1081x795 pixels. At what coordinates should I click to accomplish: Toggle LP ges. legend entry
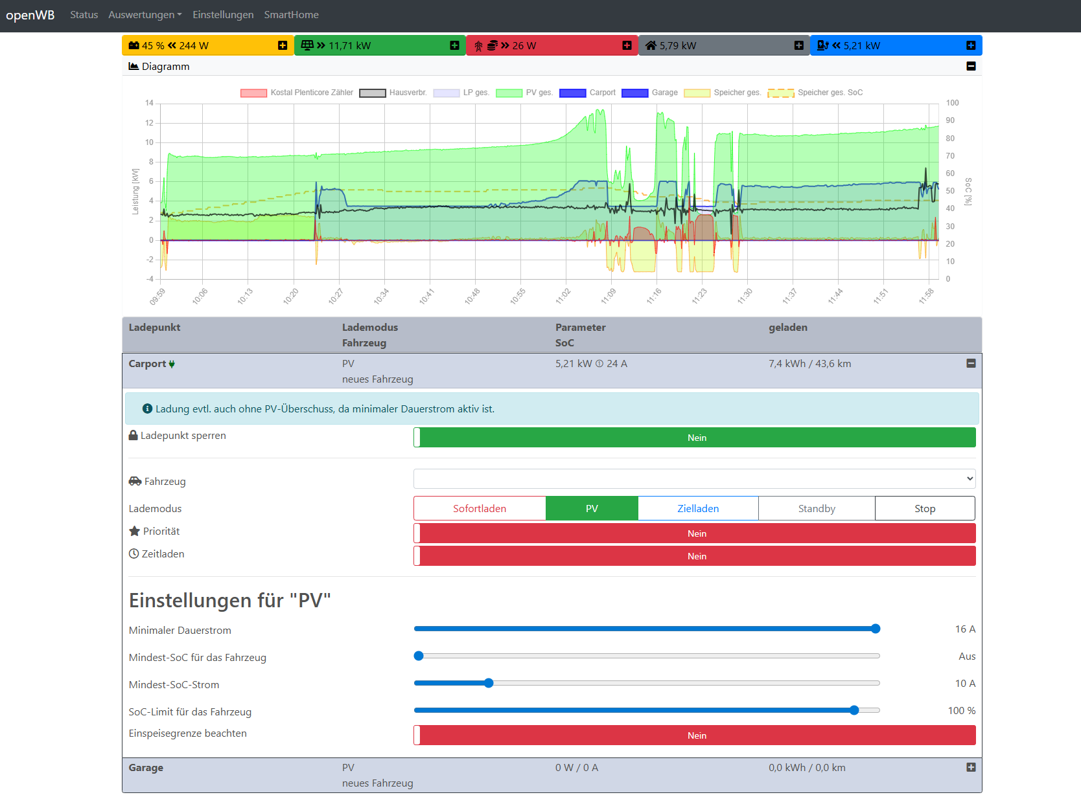[461, 93]
